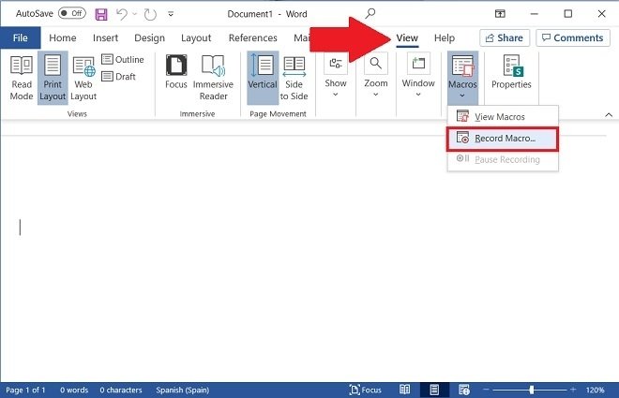
Task: Open SharePoint Properties
Action: click(x=511, y=72)
